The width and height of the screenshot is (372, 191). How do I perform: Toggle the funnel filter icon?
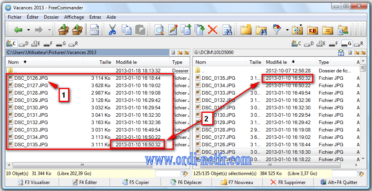point(277,29)
